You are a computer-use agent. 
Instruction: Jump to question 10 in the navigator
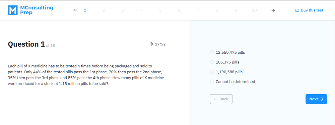[x=254, y=10]
